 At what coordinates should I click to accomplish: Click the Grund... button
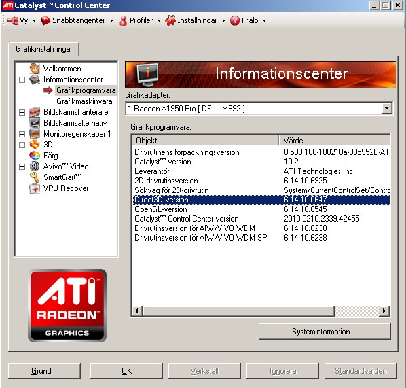click(x=44, y=371)
